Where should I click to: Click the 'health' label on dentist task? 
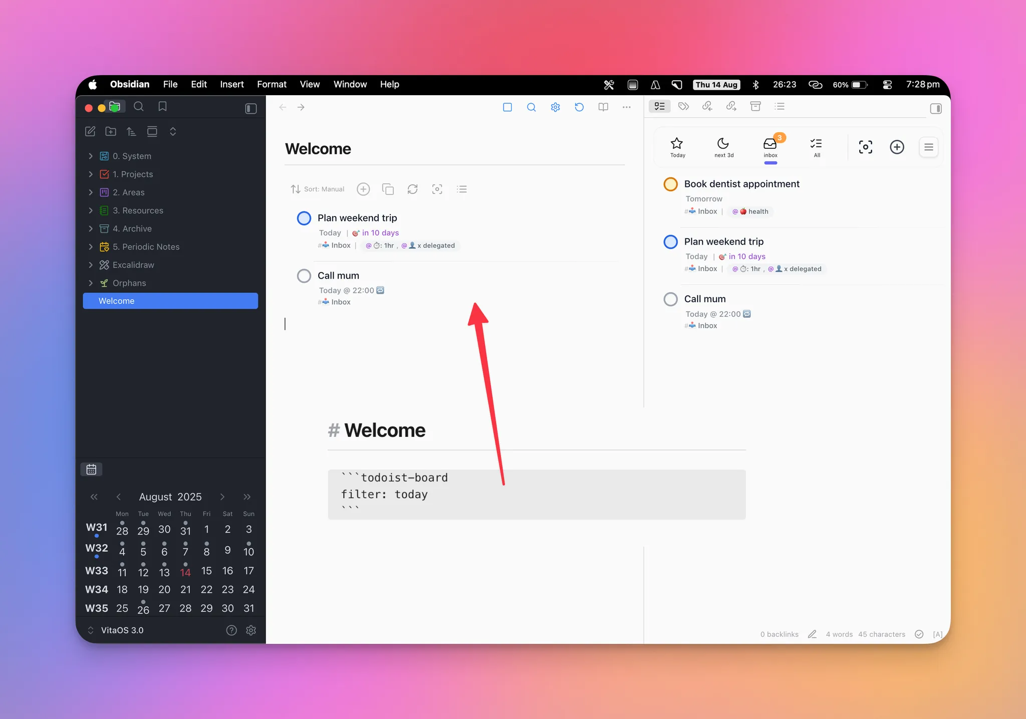pyautogui.click(x=750, y=211)
